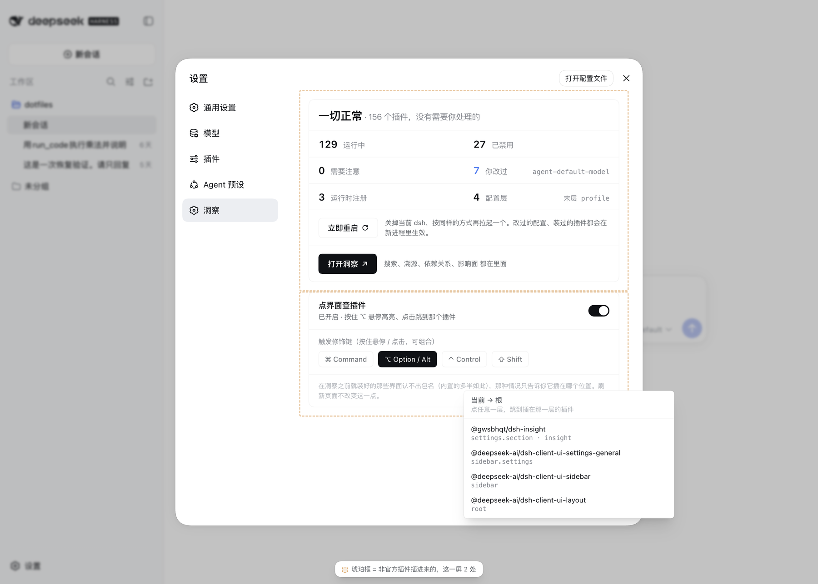Jump to dsh-client-ui-layout root layer

[569, 504]
